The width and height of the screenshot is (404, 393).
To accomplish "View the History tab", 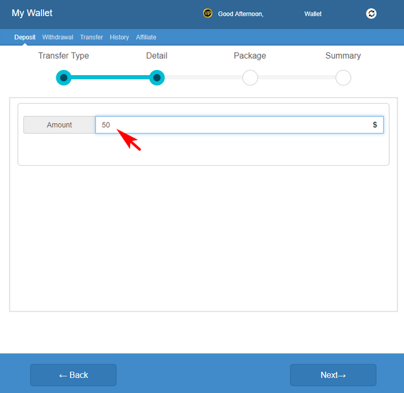I will pyautogui.click(x=119, y=38).
